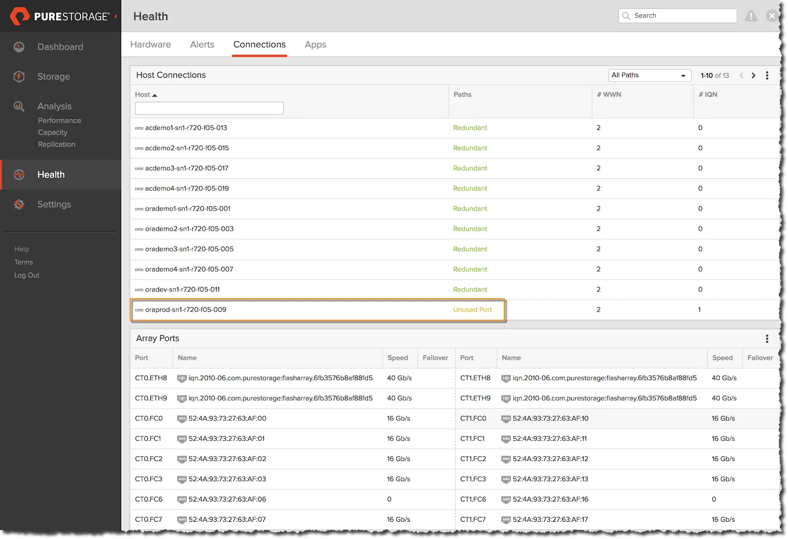The width and height of the screenshot is (788, 539).
Task: Select host orademo1-sn1-r720-f05-001
Action: point(188,209)
